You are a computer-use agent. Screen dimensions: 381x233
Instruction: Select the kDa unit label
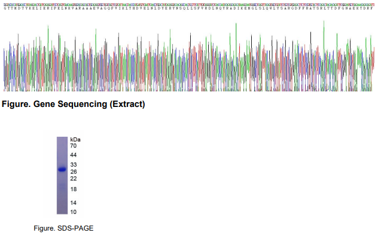click(75, 140)
